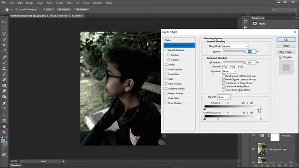Enable the Drop Shadow style
The height and width of the screenshot is (168, 299).
(166, 103)
